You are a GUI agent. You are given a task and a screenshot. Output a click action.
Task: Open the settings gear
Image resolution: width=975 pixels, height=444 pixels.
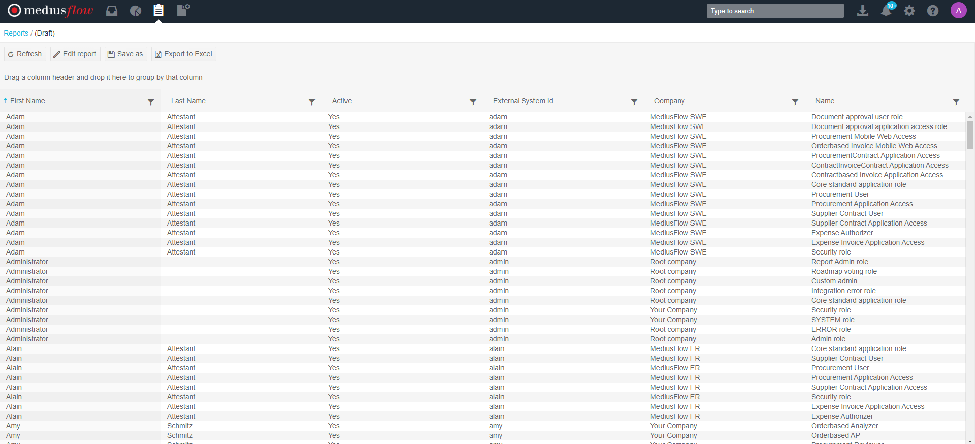pyautogui.click(x=909, y=11)
